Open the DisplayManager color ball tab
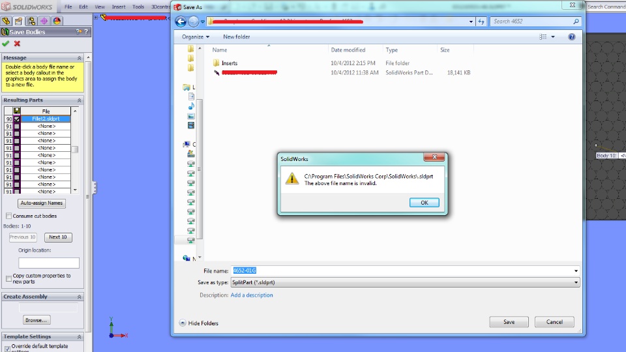The width and height of the screenshot is (626, 352). coord(57,21)
